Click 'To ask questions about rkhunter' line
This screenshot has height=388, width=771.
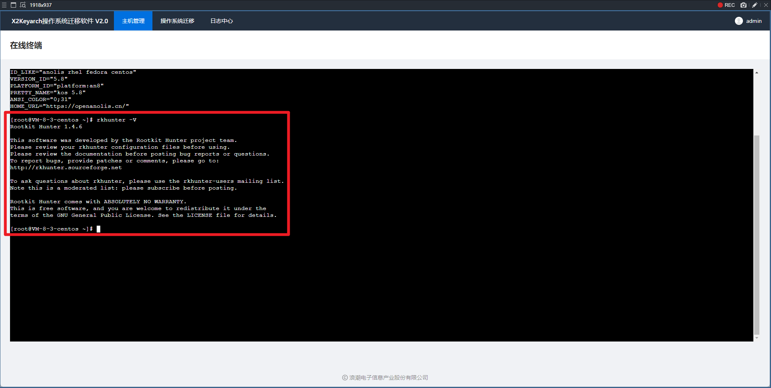[x=147, y=181]
